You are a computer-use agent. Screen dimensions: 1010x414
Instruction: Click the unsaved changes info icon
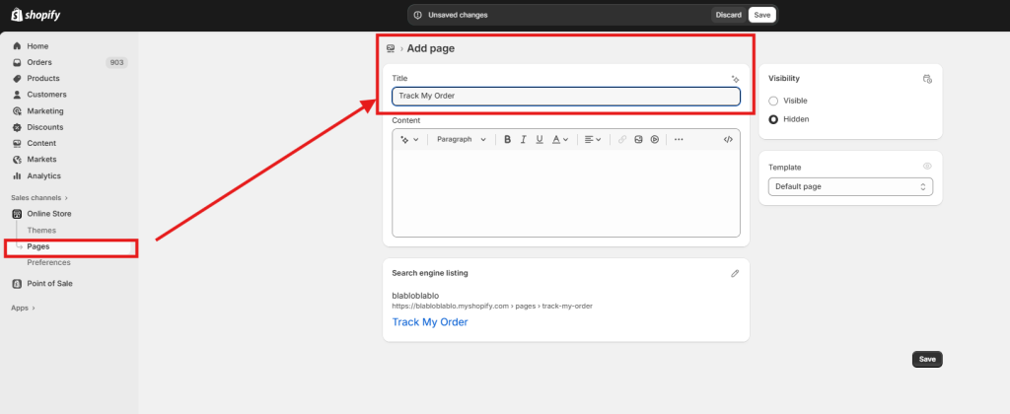(x=417, y=15)
